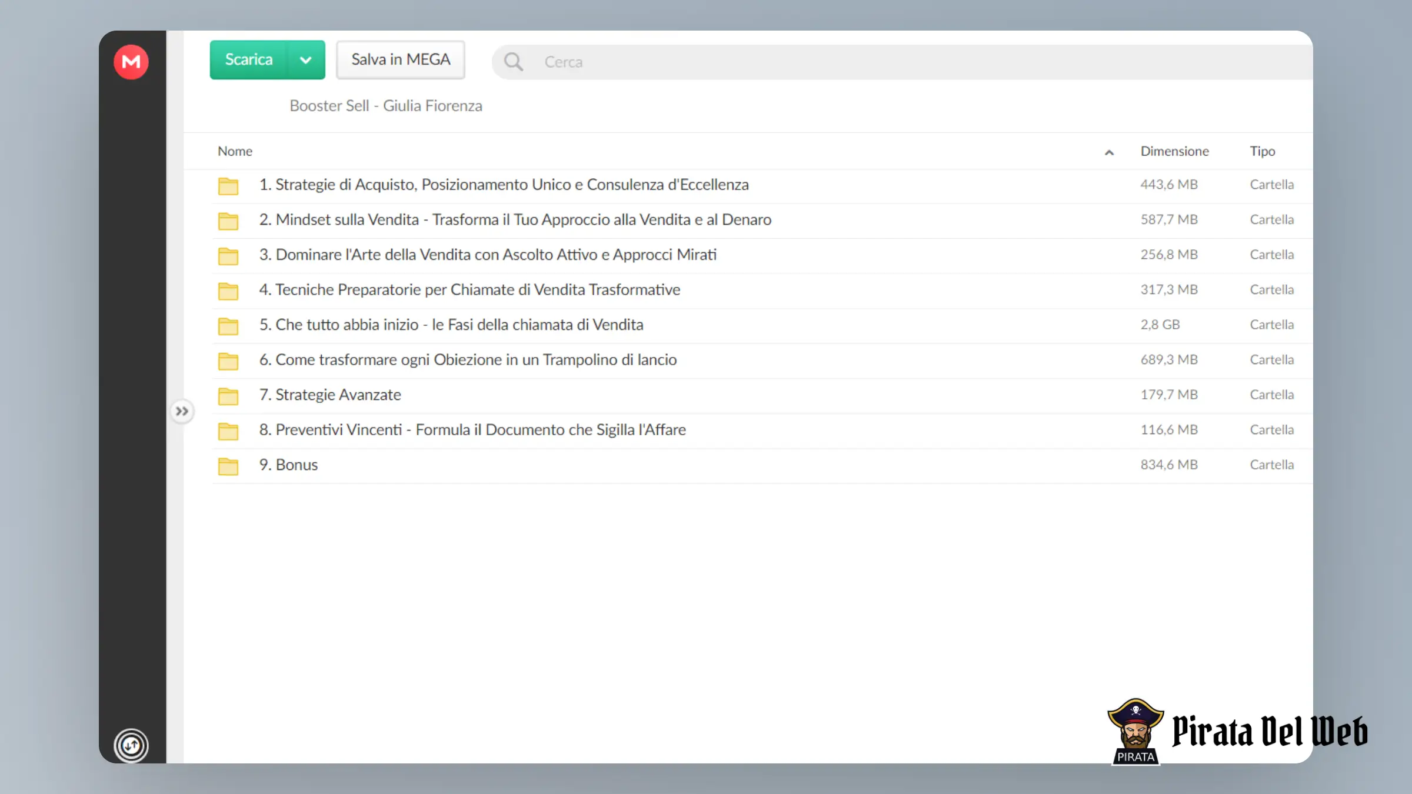Click the 834,6 MB size value
1412x794 pixels.
point(1169,465)
